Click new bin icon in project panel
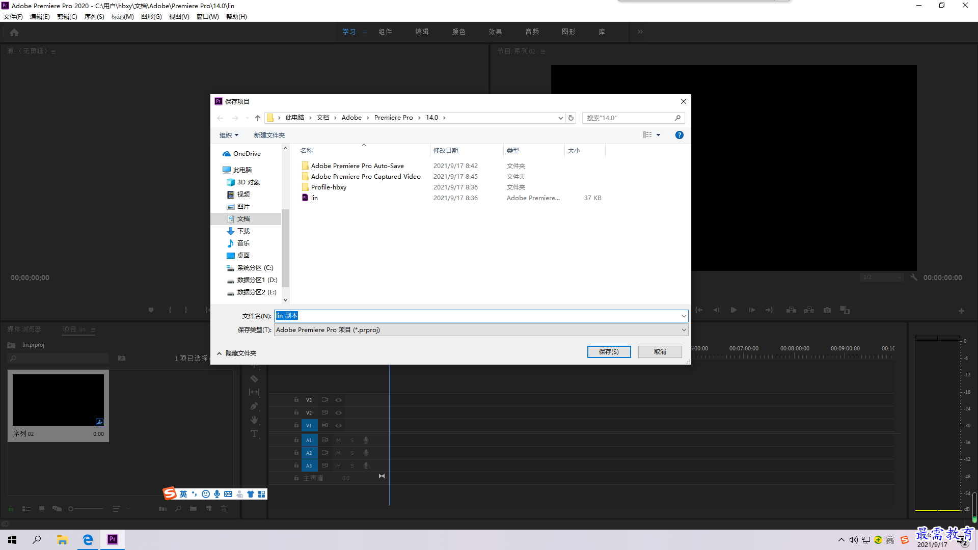The image size is (978, 550). [x=193, y=508]
